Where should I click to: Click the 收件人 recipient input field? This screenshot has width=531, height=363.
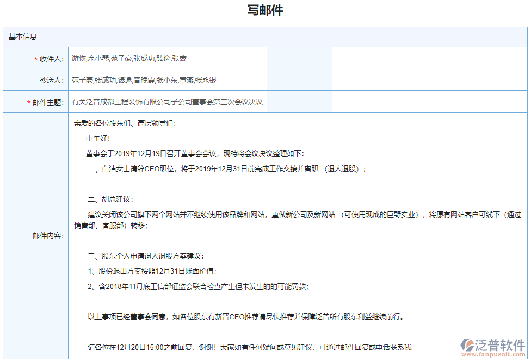163,58
